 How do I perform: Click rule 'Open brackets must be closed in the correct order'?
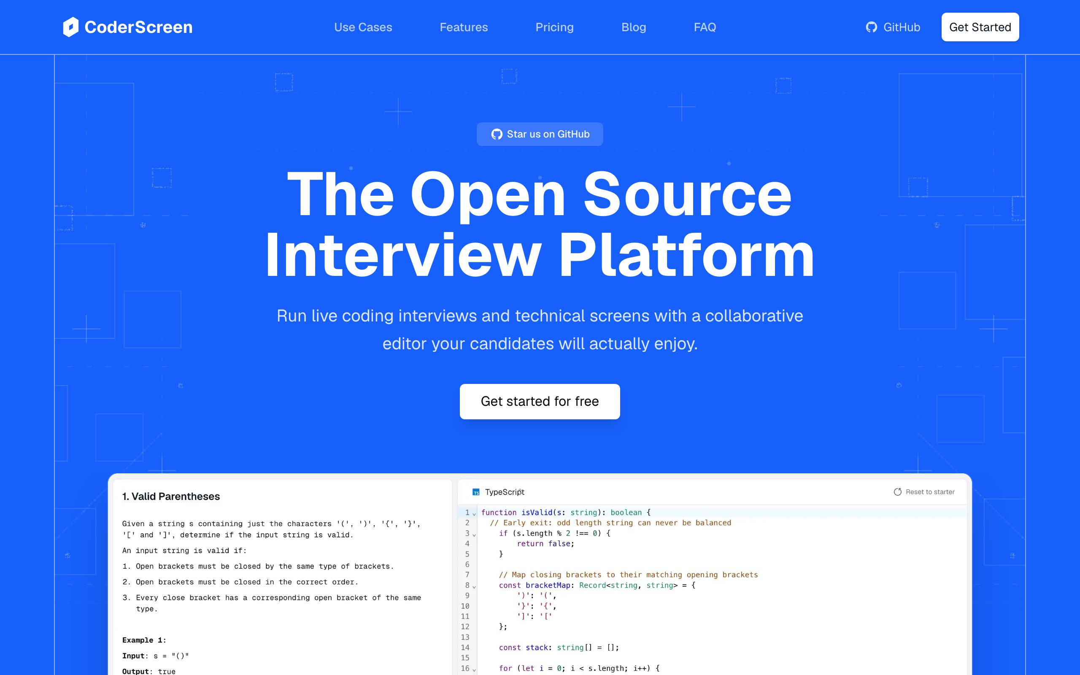[x=247, y=582]
